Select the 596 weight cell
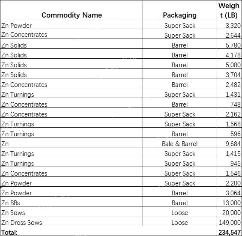This screenshot has height=236, width=242. pos(229,132)
